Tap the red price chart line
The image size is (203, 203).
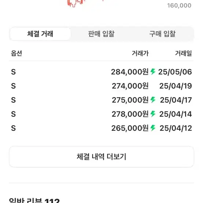tap(75, 3)
